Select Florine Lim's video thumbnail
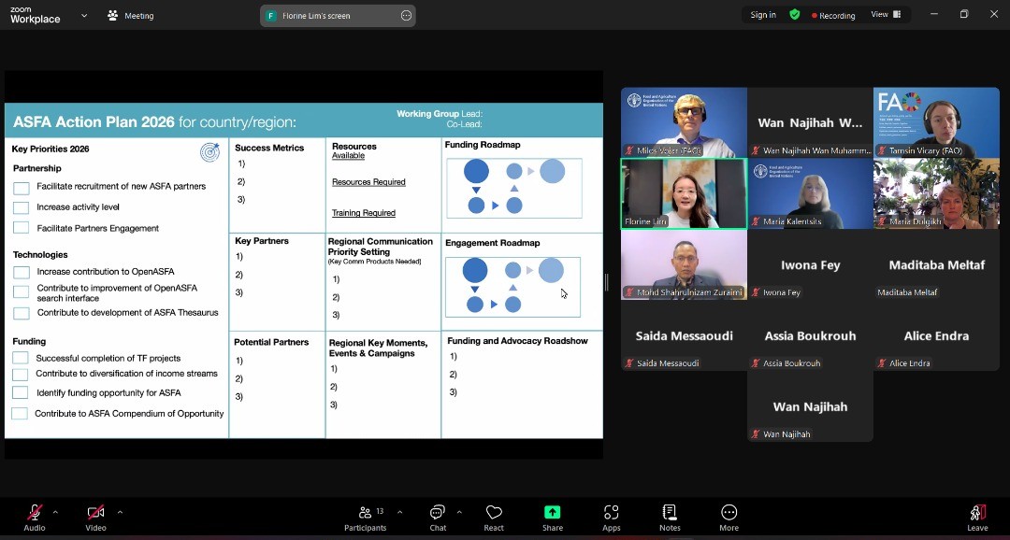The image size is (1010, 540). (x=684, y=193)
